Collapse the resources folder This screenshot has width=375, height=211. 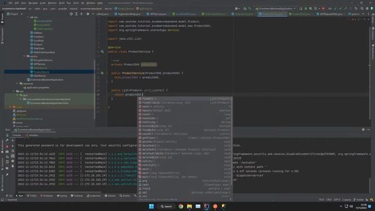(x=17, y=83)
